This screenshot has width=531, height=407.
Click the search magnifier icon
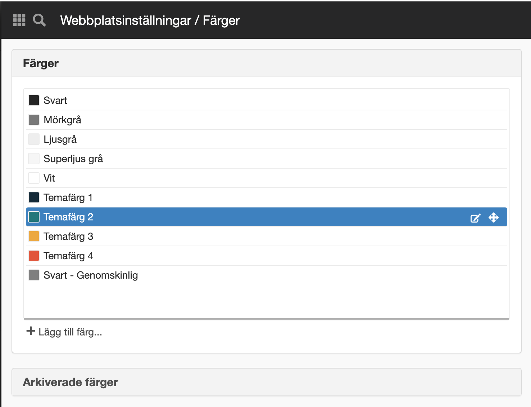pyautogui.click(x=39, y=20)
